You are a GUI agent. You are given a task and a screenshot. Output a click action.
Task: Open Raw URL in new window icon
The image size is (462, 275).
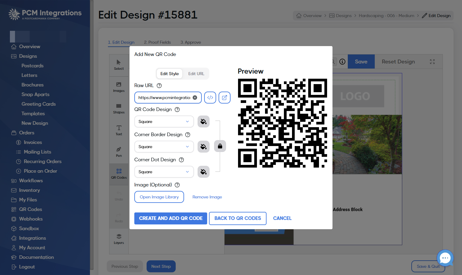click(225, 98)
